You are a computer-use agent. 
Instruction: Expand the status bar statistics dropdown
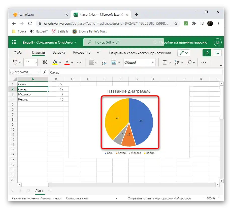tap(116, 198)
